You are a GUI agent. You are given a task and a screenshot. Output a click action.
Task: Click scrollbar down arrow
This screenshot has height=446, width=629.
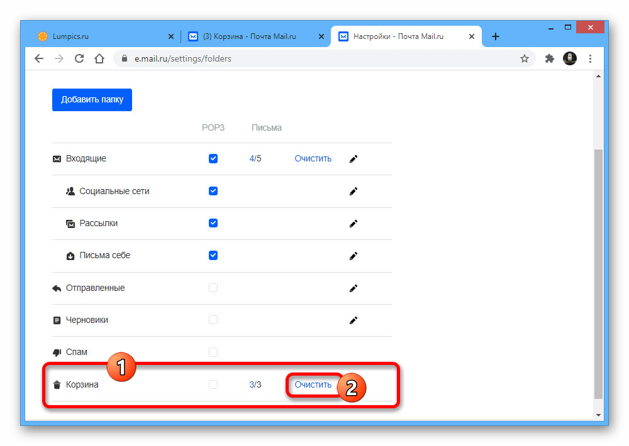(x=598, y=415)
